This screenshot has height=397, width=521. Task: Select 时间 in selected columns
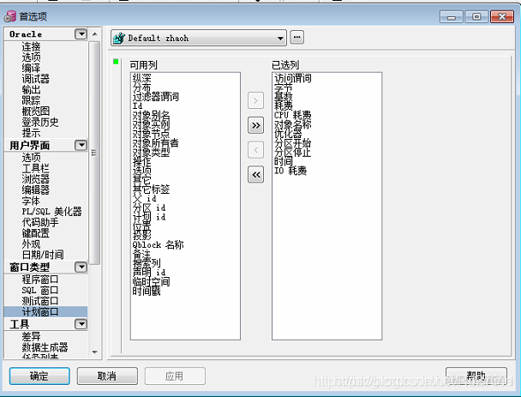pyautogui.click(x=284, y=161)
